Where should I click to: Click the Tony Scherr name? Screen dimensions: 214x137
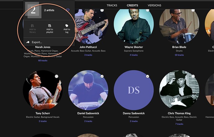pyautogui.click(x=43, y=113)
